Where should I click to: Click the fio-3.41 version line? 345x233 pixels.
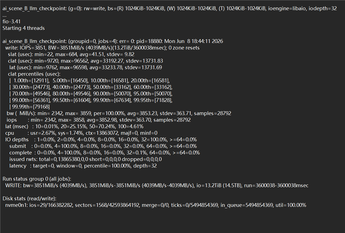(x=12, y=22)
